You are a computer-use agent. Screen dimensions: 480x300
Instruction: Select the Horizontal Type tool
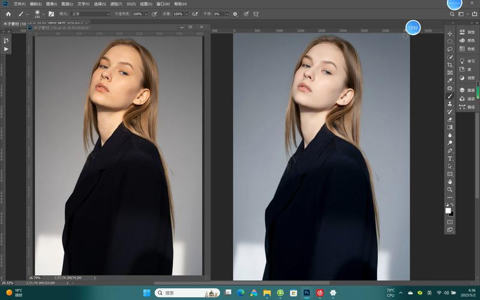pos(449,158)
